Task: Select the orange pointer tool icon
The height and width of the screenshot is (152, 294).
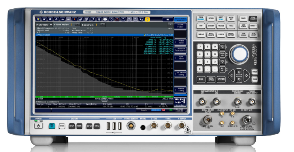Action: (x=75, y=19)
